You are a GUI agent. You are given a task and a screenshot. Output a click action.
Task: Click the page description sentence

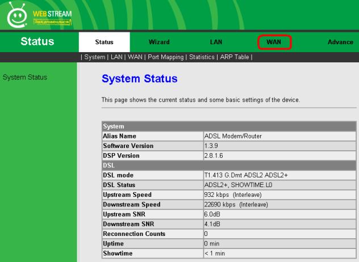[201, 100]
